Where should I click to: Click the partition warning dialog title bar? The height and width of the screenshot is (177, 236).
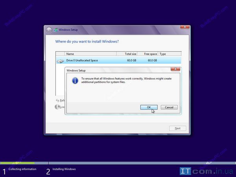[118, 70]
